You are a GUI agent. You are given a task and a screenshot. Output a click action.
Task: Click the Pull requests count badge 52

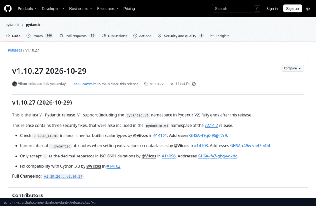click(x=92, y=36)
